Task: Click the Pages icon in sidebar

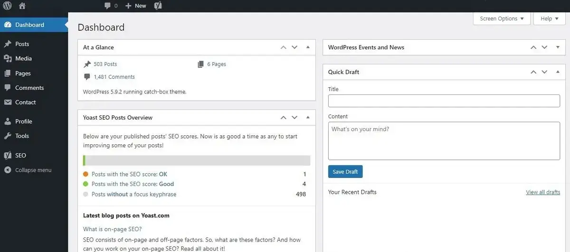Action: [8, 73]
